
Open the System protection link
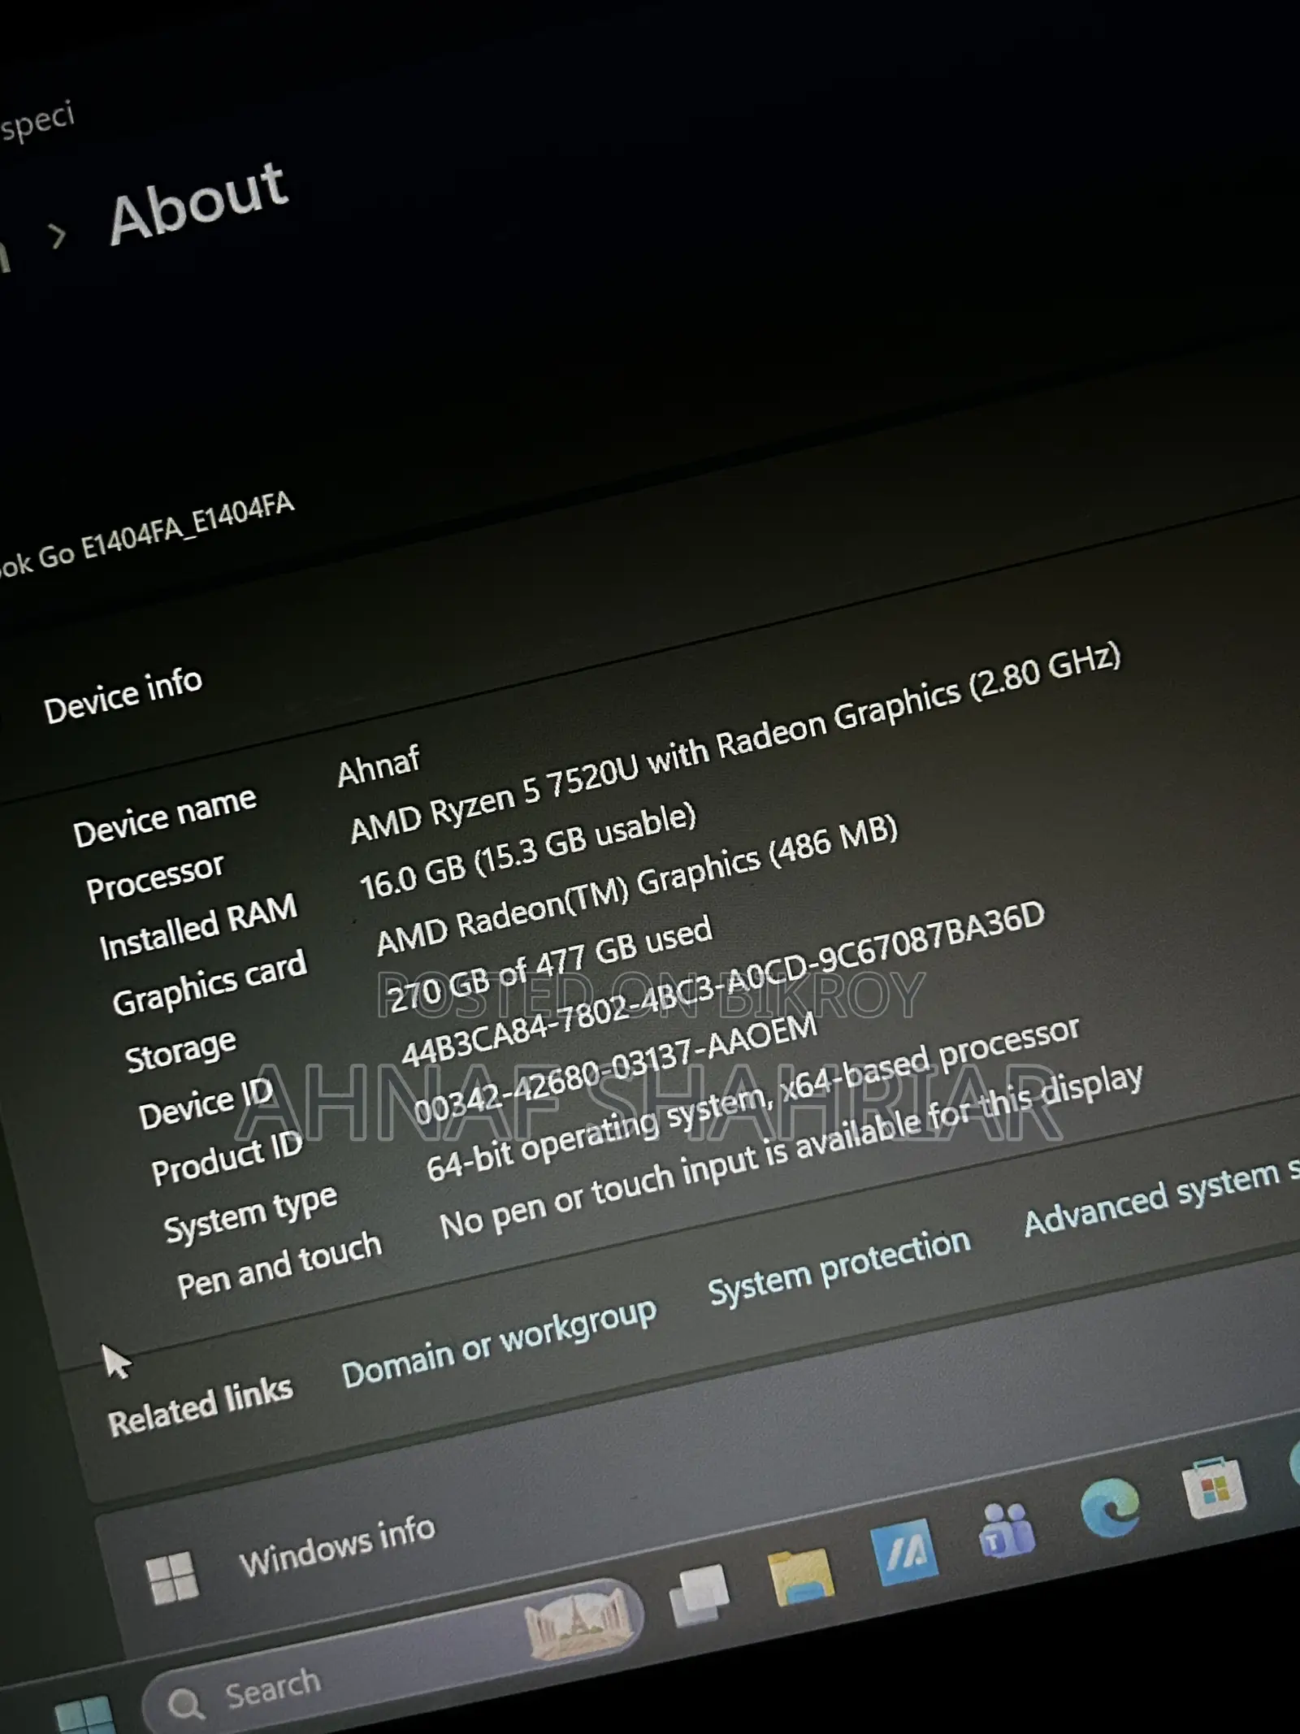point(839,1267)
